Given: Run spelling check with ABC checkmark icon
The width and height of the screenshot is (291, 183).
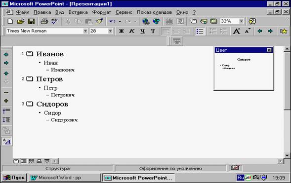Looking at the screenshot, I should [x=54, y=21].
